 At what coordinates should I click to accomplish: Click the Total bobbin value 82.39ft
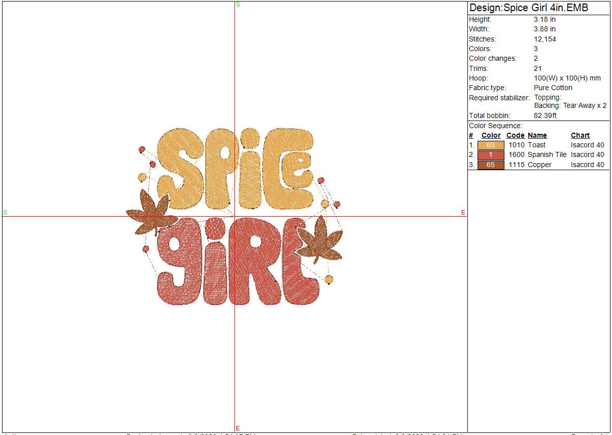[x=545, y=115]
